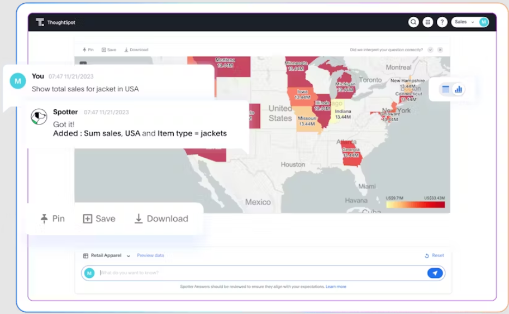
Task: Click the Spotter dog avatar icon
Action: tap(39, 117)
